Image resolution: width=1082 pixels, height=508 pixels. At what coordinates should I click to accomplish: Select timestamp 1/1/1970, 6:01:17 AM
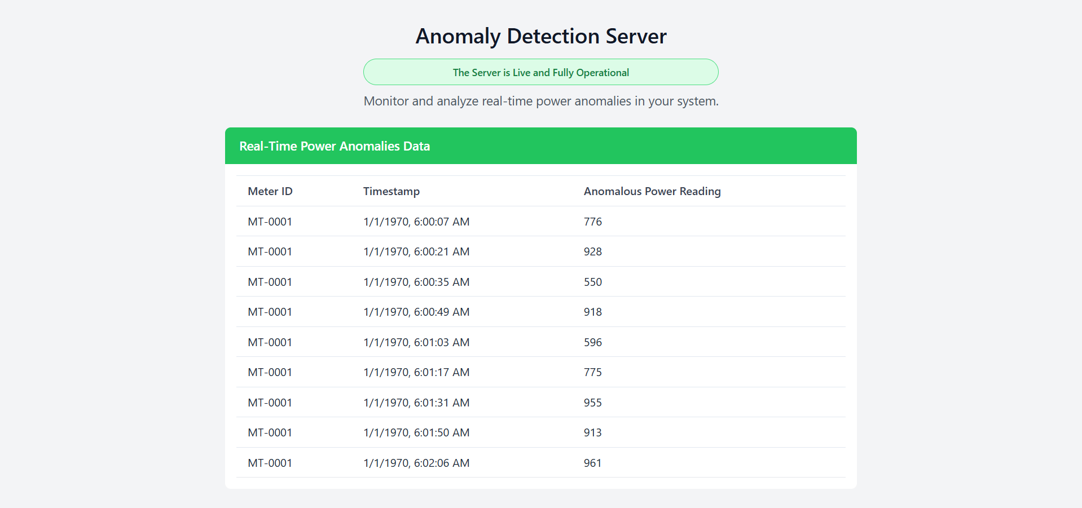tap(416, 372)
